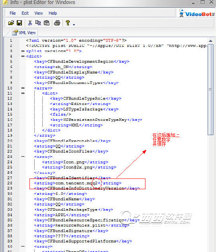Open the dropdown arrow beside Help icon
Viewport: 216px width, 252px height.
(x=74, y=25)
